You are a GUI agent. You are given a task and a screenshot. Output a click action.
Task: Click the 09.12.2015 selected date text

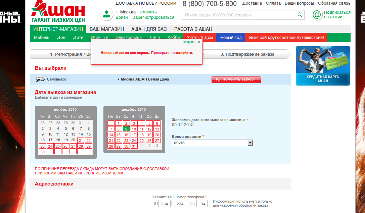click(x=183, y=125)
